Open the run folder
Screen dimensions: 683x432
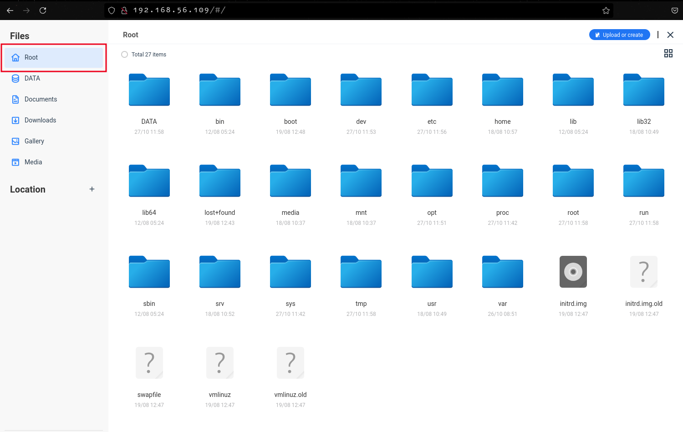644,181
